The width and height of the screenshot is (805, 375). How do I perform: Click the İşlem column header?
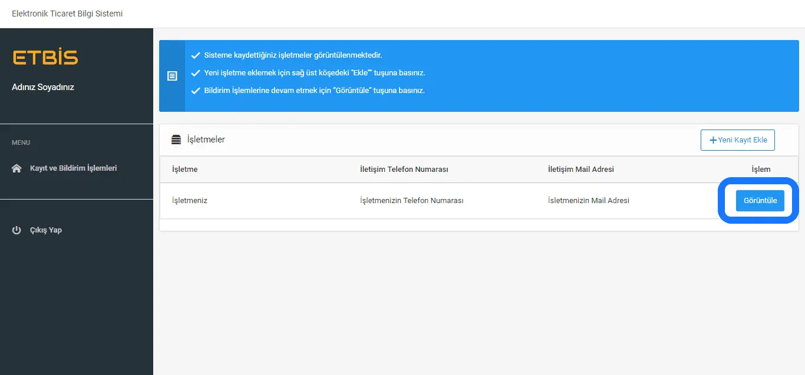point(760,170)
